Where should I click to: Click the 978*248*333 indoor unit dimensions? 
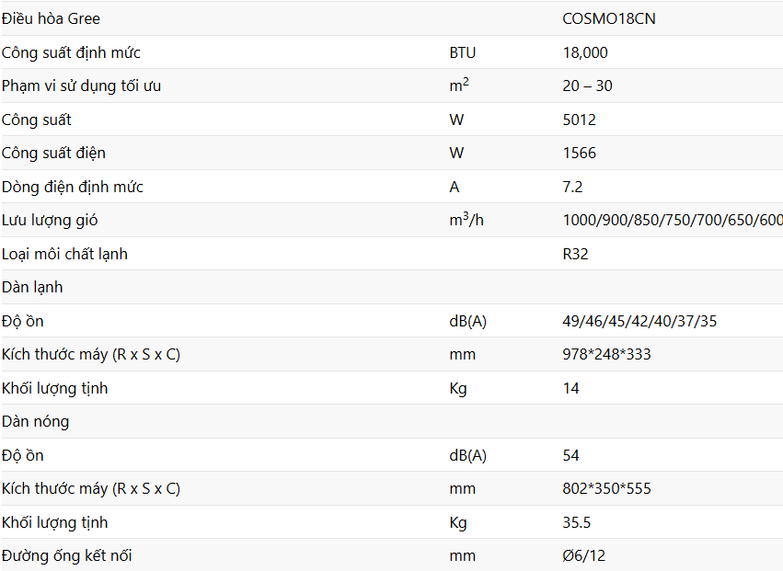coord(606,354)
